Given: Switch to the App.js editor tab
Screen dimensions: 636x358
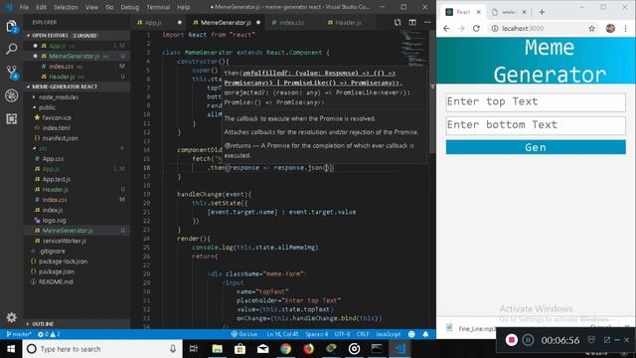Looking at the screenshot, I should [159, 22].
